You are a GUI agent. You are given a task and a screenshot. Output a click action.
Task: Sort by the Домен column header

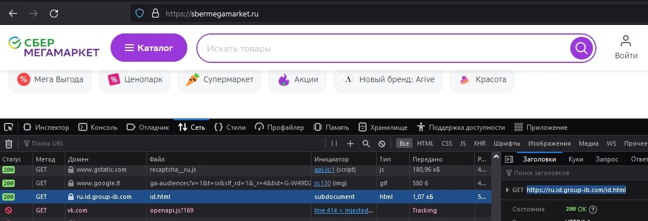pos(106,159)
